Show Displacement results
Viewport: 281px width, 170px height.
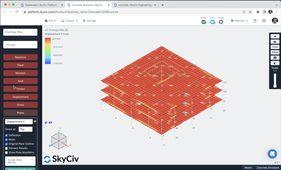pyautogui.click(x=20, y=97)
